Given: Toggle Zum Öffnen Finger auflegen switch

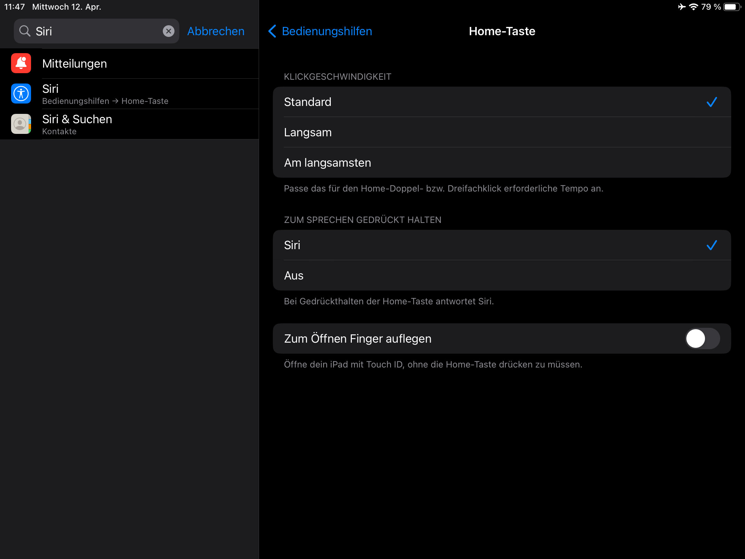Looking at the screenshot, I should (x=702, y=339).
